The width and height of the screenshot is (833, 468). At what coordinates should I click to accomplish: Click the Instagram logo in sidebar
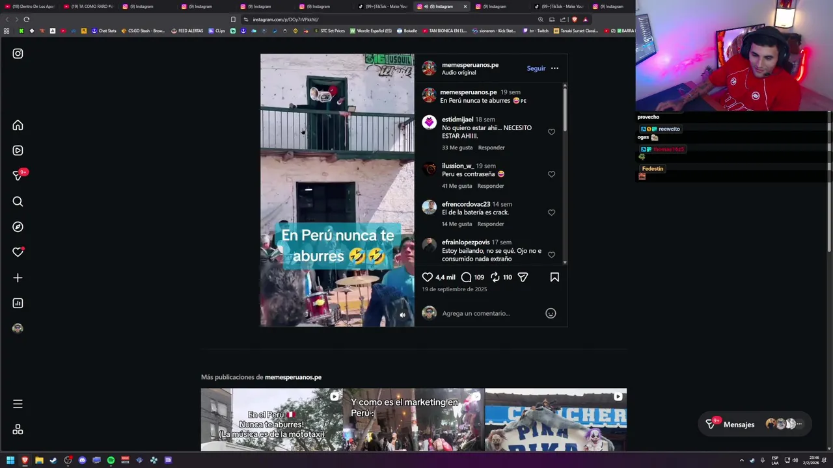pyautogui.click(x=18, y=54)
